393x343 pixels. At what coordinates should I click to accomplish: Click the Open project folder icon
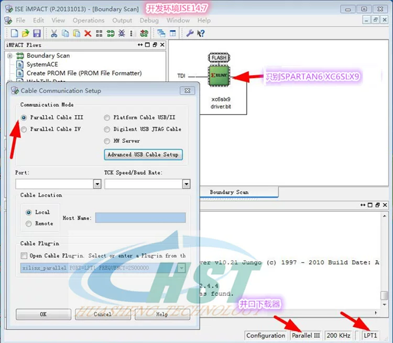click(x=25, y=33)
